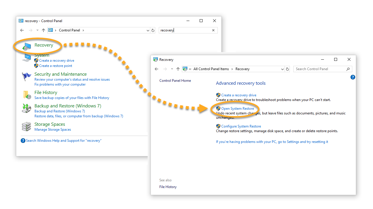Expand address dropdown in Control Panel window
The width and height of the screenshot is (373, 209).
pyautogui.click(x=148, y=30)
